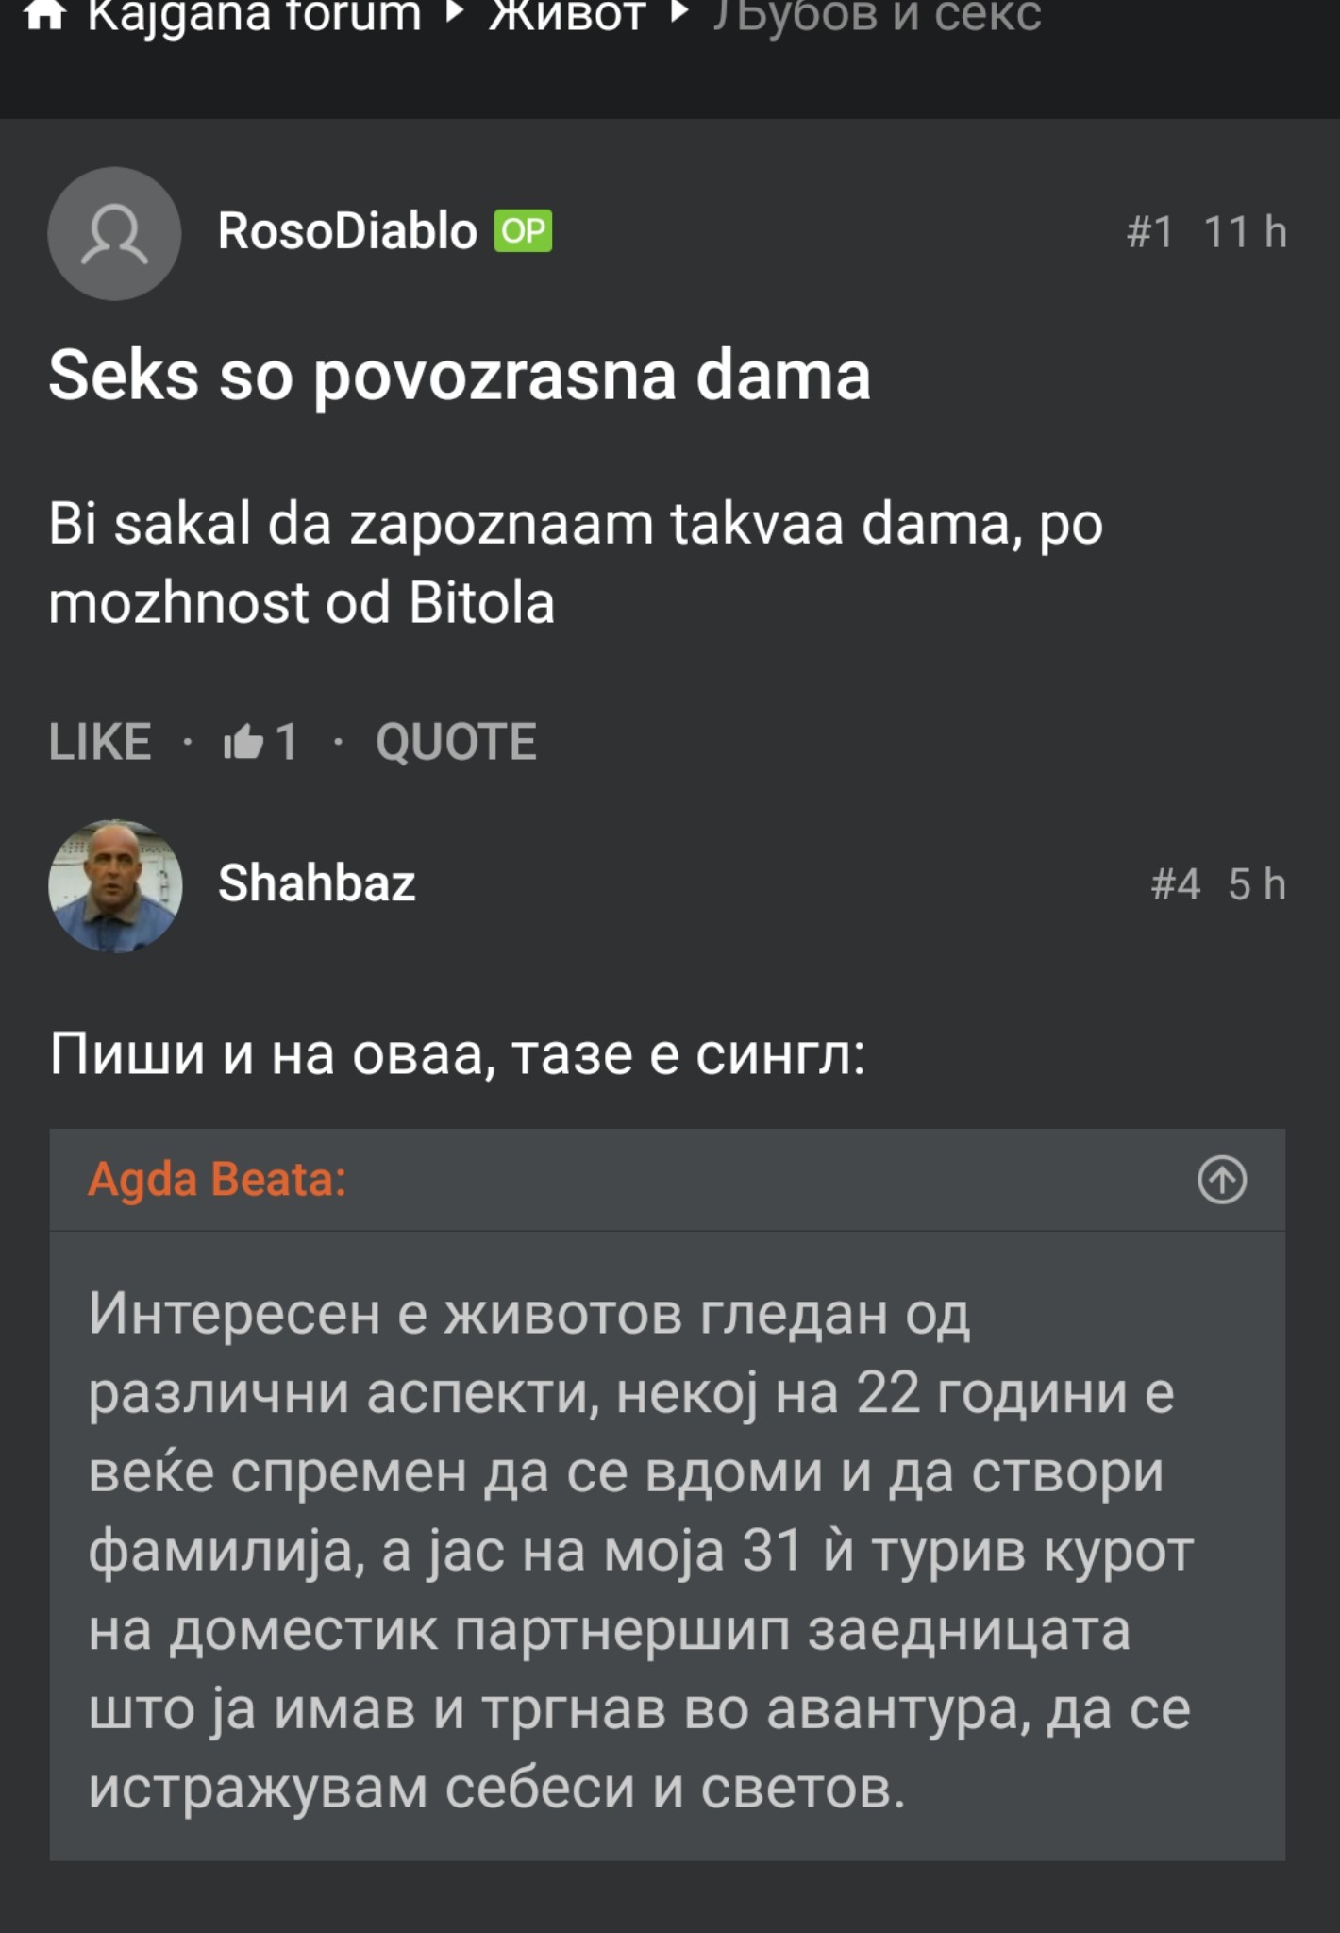The height and width of the screenshot is (1933, 1340).
Task: Go to Kajgana forum breadcrumb
Action: (x=254, y=15)
